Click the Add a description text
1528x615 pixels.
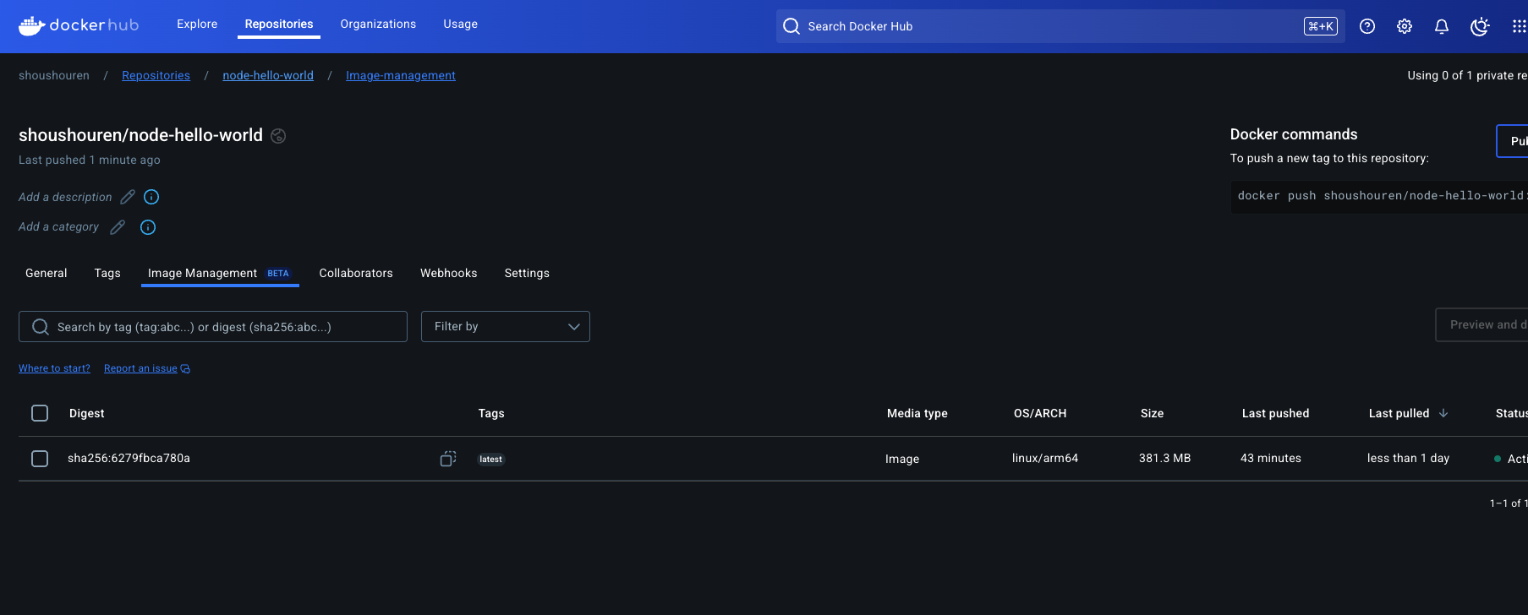tap(65, 197)
